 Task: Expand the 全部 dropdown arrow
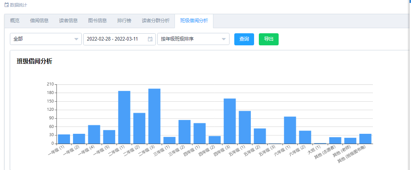(76, 39)
